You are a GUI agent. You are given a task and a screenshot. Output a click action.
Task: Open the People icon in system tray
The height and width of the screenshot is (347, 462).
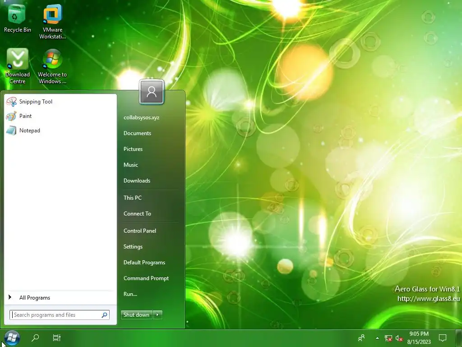click(361, 338)
